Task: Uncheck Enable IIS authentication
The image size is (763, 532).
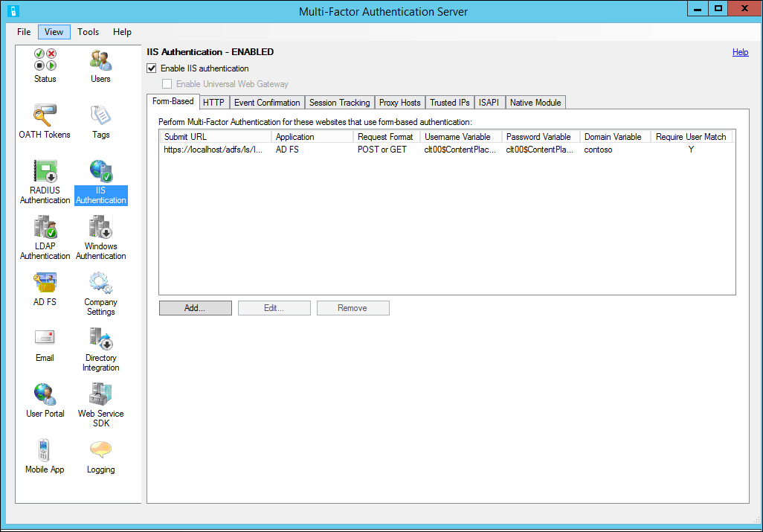Action: point(152,68)
